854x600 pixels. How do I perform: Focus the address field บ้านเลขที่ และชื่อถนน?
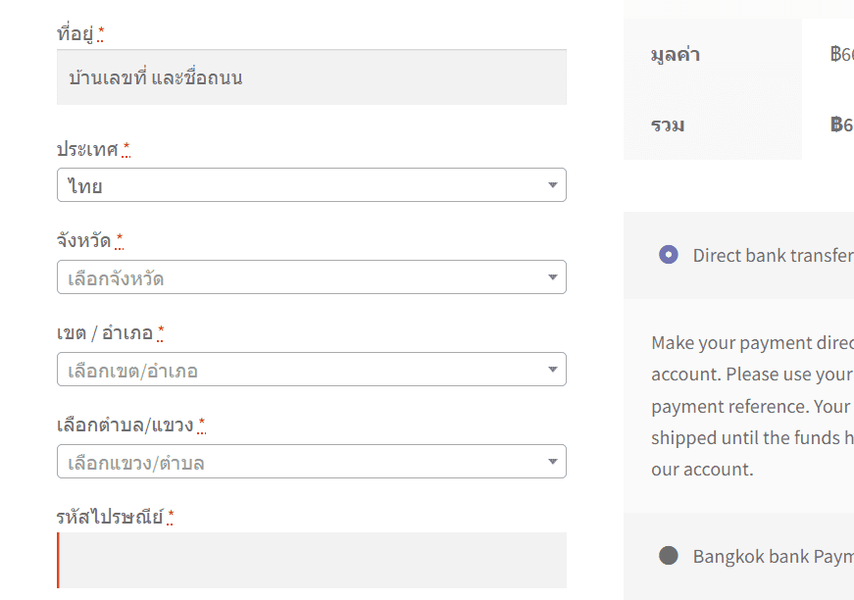(x=312, y=77)
